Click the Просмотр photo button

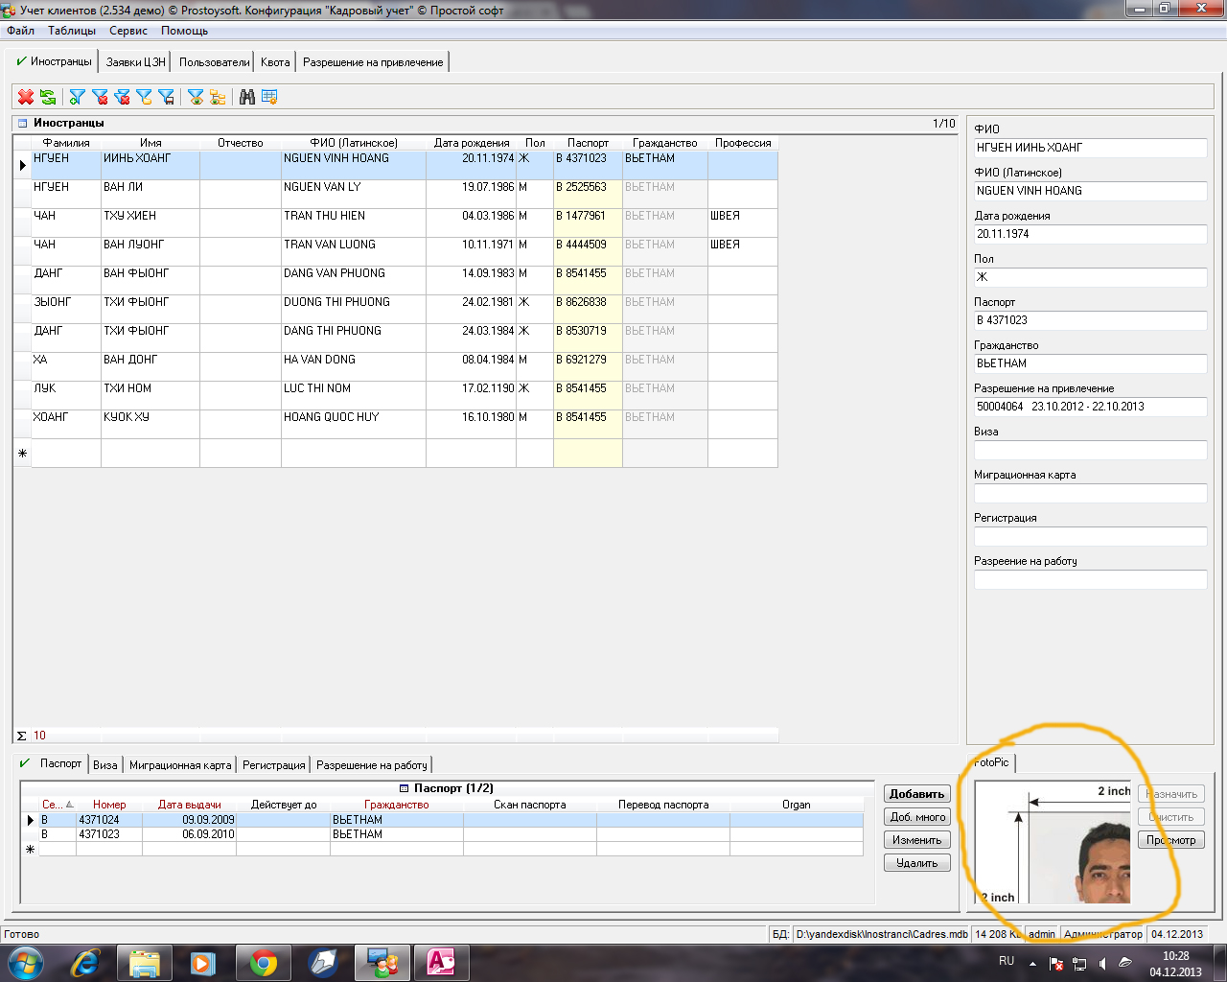(x=1170, y=840)
